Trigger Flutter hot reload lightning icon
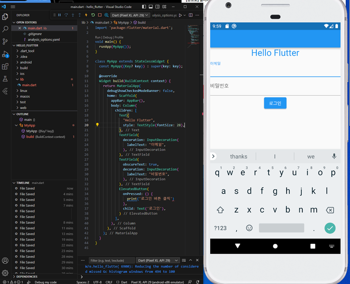350x284 pixels. pos(86,15)
